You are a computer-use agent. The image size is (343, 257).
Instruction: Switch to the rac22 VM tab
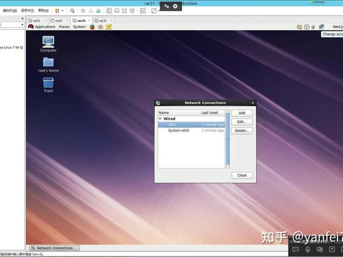(59, 21)
